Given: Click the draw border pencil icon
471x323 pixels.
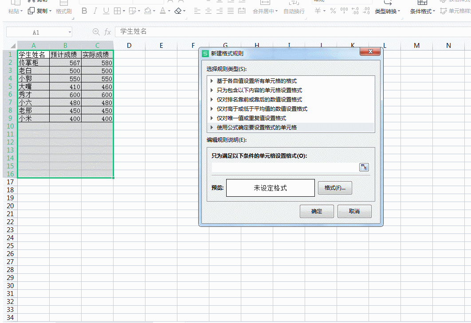Looking at the screenshot, I should 132,11.
